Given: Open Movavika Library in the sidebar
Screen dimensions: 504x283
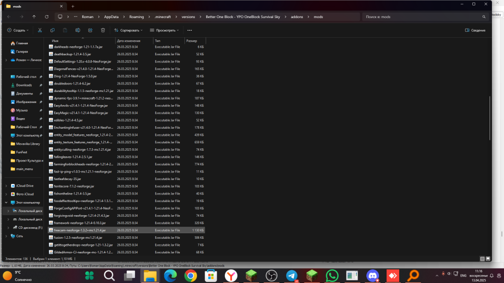Looking at the screenshot, I should point(28,144).
